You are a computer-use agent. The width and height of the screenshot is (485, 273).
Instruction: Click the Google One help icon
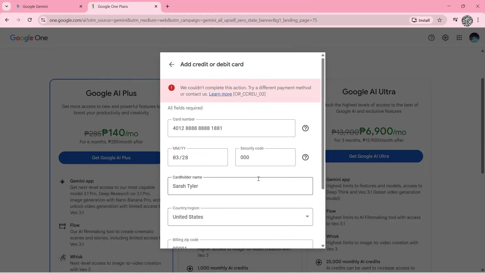431,37
